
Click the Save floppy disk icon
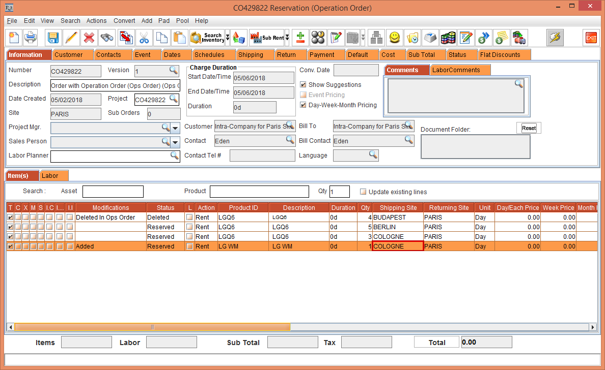click(x=53, y=38)
